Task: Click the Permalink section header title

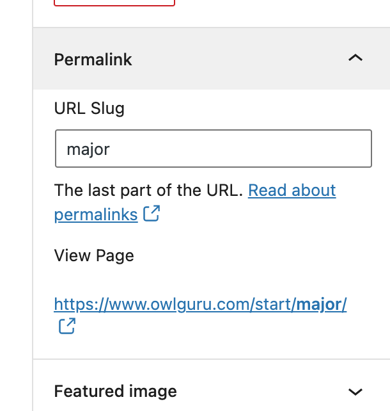Action: [93, 60]
